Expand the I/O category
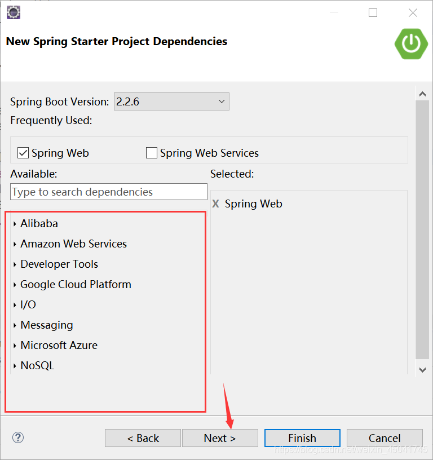The image size is (433, 460). (15, 305)
